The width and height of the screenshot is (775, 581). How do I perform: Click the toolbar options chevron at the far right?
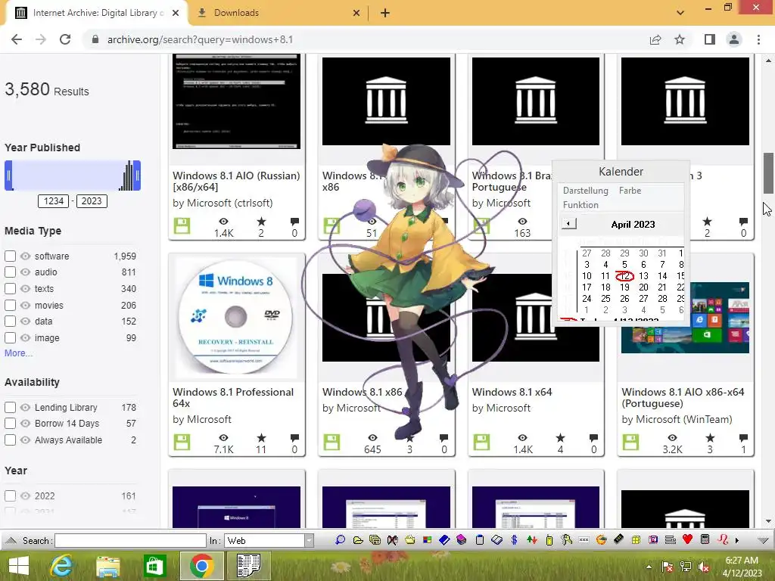[x=763, y=540]
